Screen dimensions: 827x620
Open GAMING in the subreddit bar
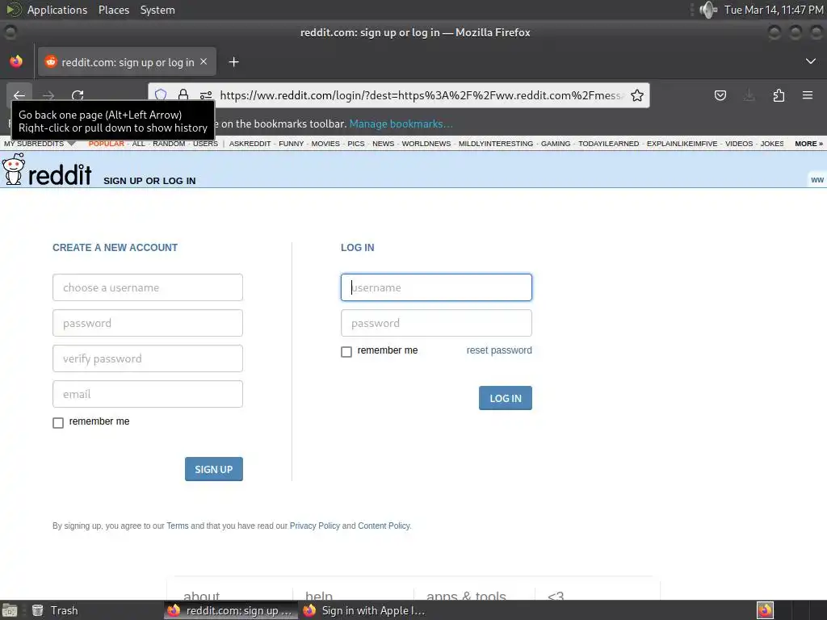coord(556,144)
